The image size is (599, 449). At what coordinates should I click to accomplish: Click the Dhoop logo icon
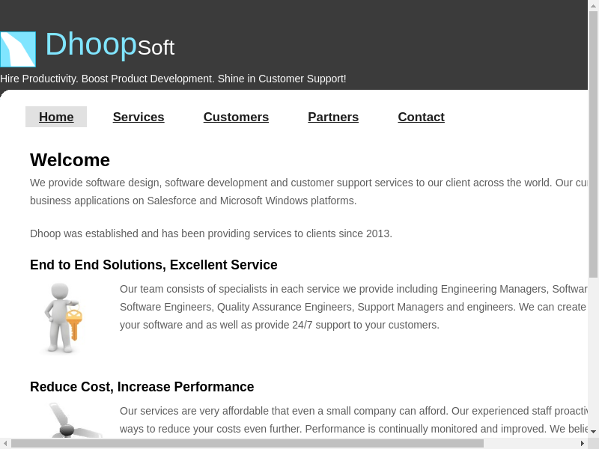click(18, 49)
